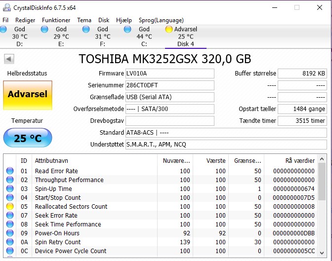
Task: Click the Rå værdier column header
Action: (290, 160)
